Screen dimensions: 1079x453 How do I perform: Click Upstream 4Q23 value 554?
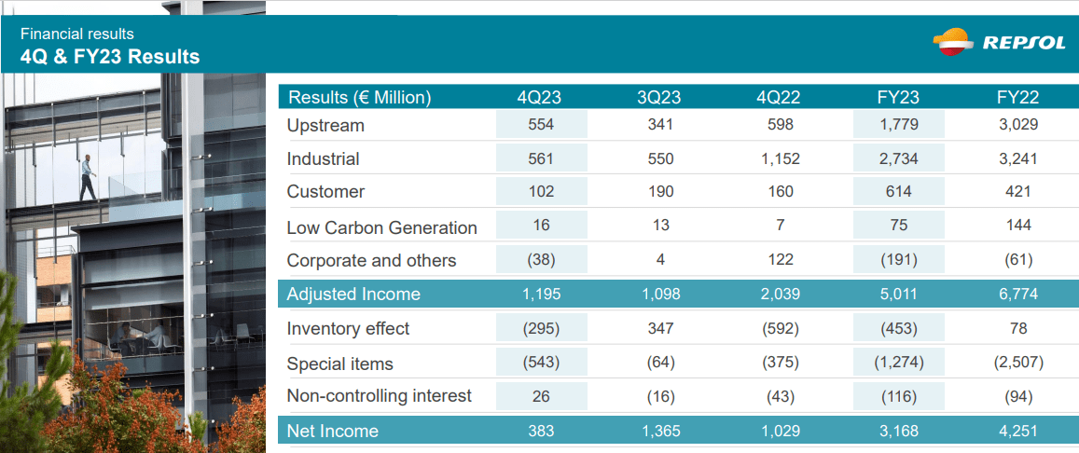(541, 125)
